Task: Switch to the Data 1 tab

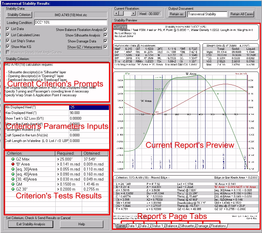Action: 132,226
